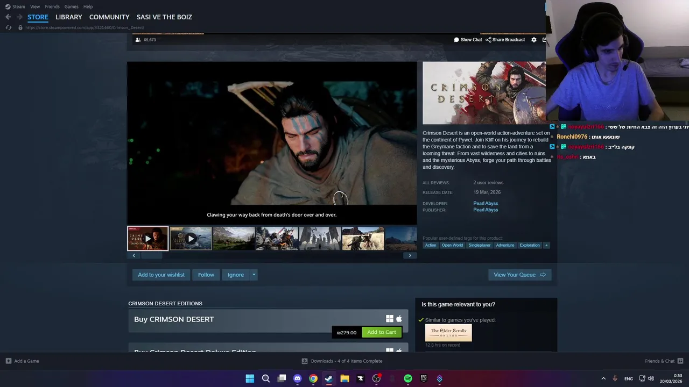Switch to the STORE tab

pyautogui.click(x=38, y=17)
